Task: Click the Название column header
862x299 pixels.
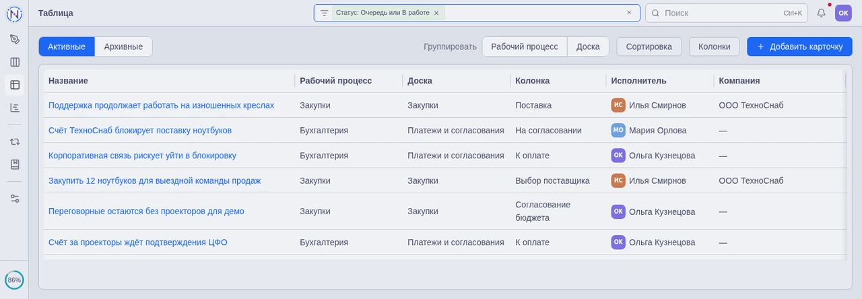Action: [x=169, y=81]
